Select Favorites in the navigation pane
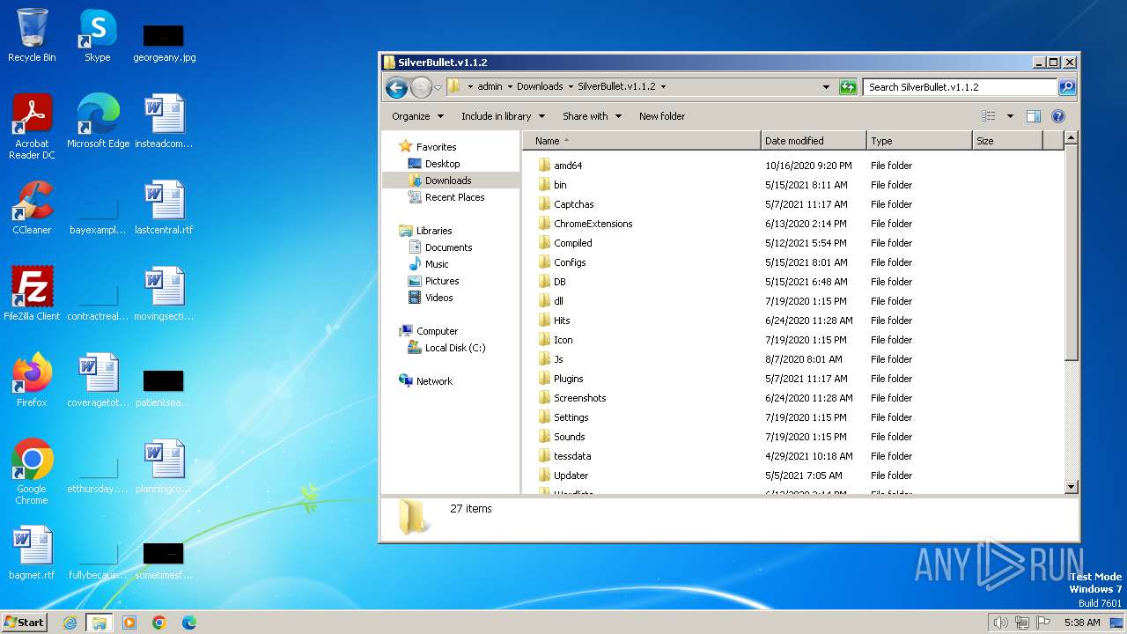The height and width of the screenshot is (634, 1127). (436, 147)
